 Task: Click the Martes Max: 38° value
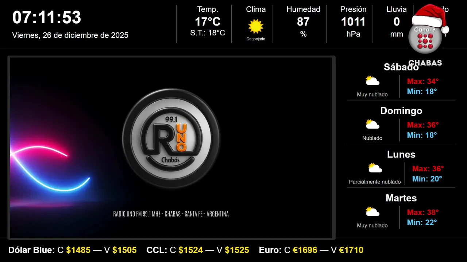pos(423,212)
